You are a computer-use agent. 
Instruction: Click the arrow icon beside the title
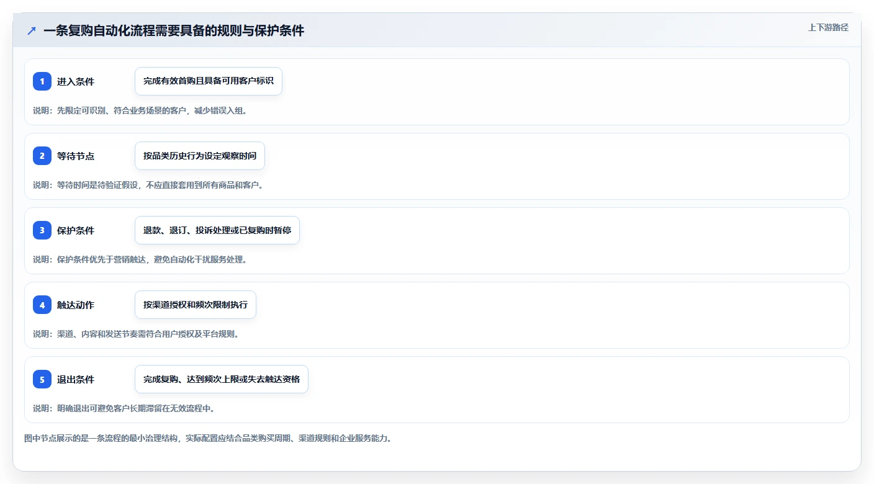click(x=32, y=31)
